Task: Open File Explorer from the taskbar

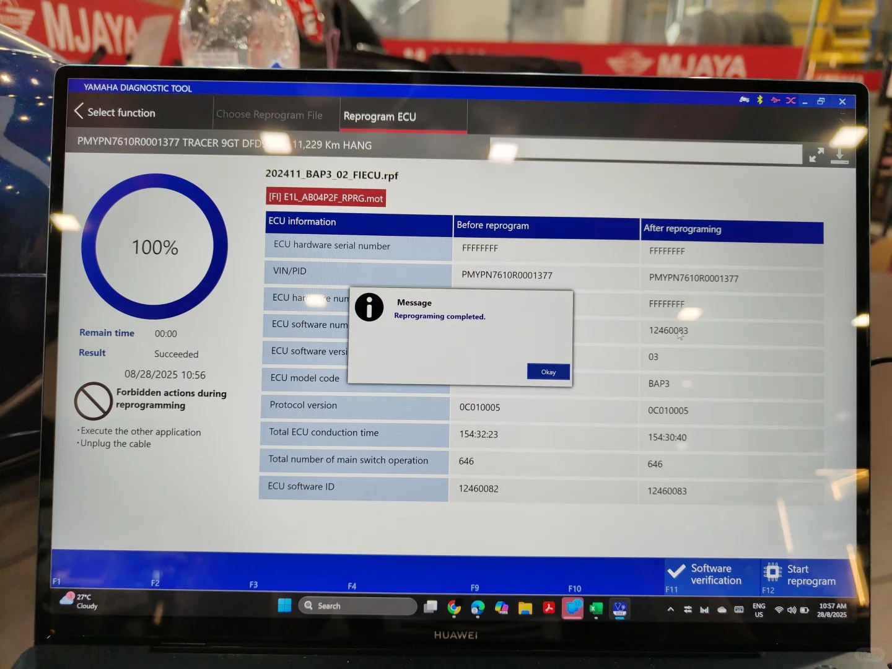Action: tap(525, 608)
